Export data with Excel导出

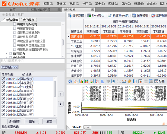[96, 15]
